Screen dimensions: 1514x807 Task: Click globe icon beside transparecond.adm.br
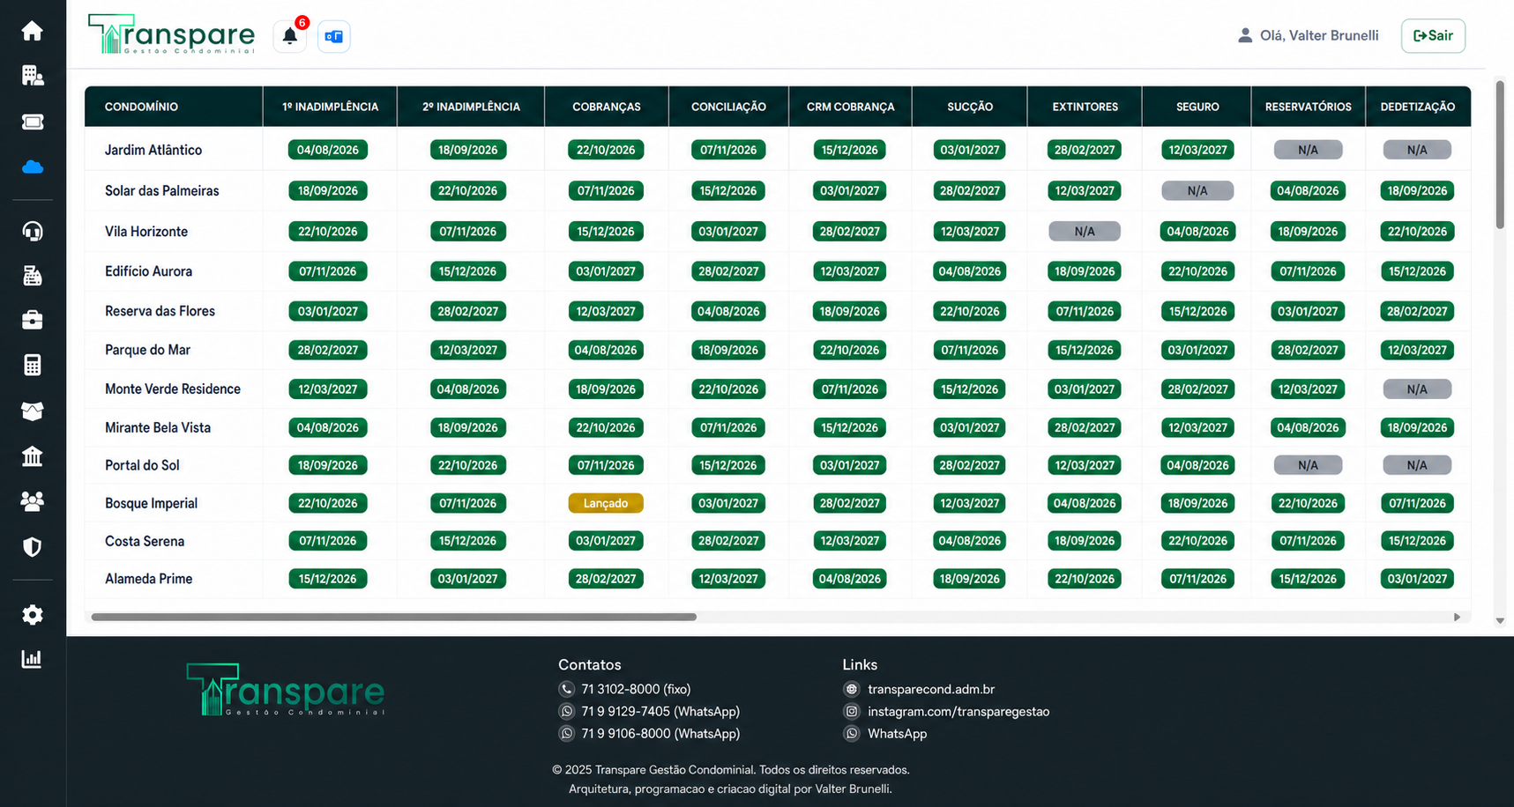(851, 689)
